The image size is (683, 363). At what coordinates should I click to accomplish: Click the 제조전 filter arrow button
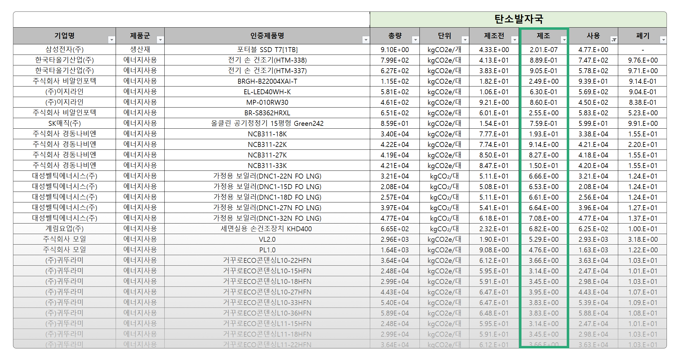(515, 40)
